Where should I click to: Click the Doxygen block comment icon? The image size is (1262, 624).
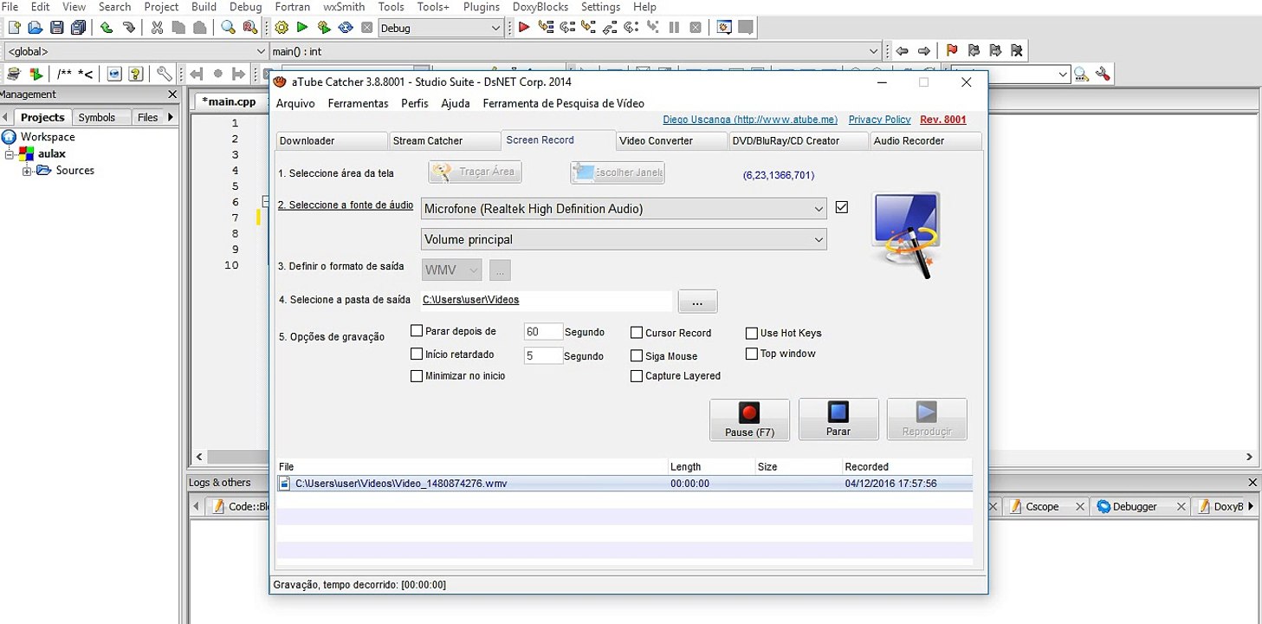point(63,75)
